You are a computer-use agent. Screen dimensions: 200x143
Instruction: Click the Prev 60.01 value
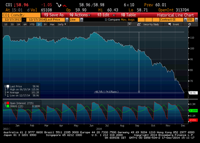tap(161, 5)
